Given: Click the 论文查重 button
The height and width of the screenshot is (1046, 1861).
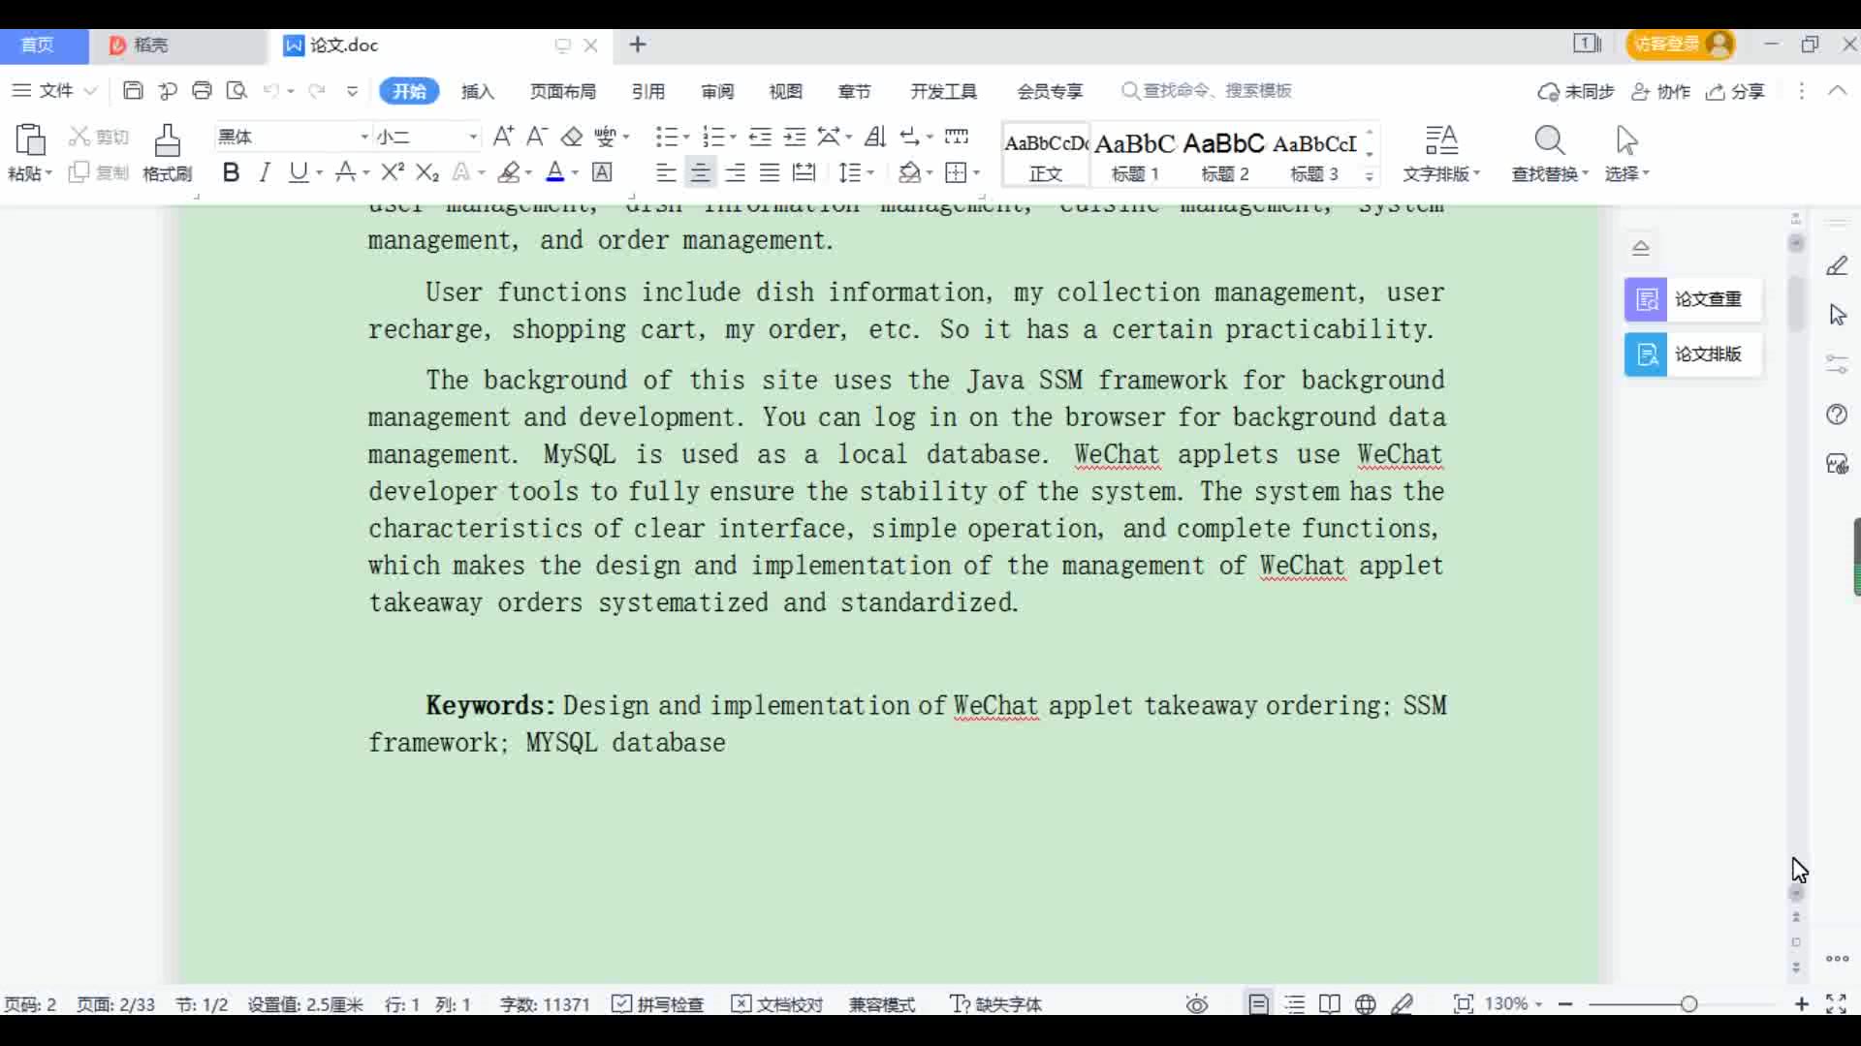Looking at the screenshot, I should [x=1692, y=299].
